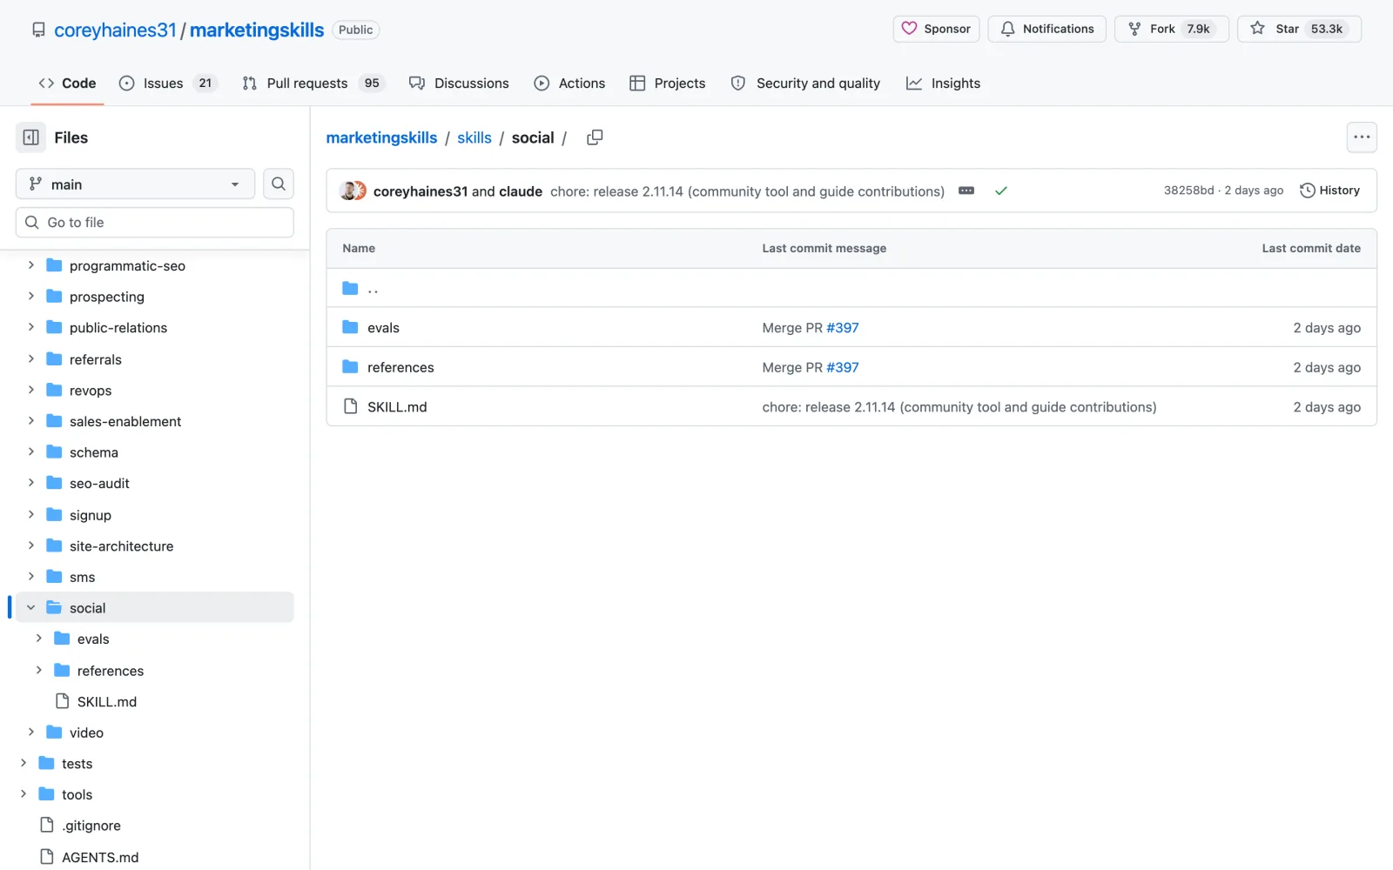Open the references folder icon in table

[350, 367]
